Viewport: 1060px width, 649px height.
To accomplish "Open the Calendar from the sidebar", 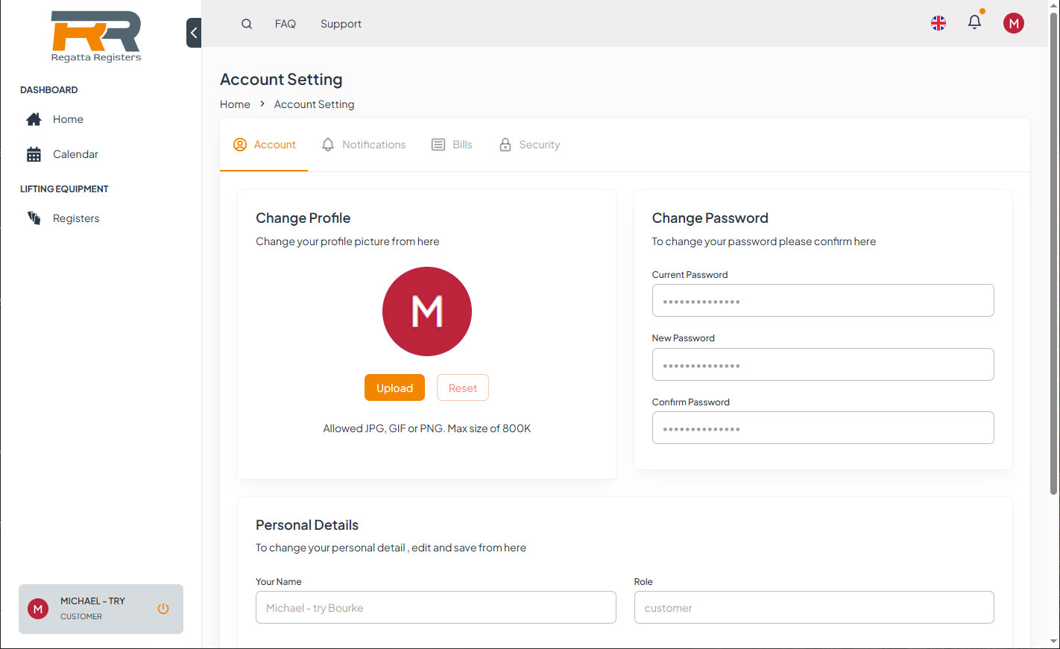I will pyautogui.click(x=34, y=153).
